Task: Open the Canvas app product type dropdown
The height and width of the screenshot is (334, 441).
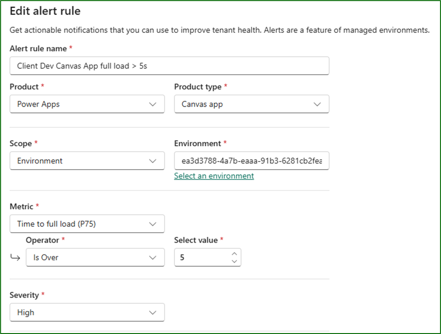Action: click(246, 104)
